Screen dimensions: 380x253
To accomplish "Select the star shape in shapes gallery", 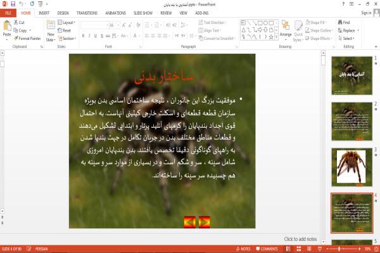I will click(271, 37).
